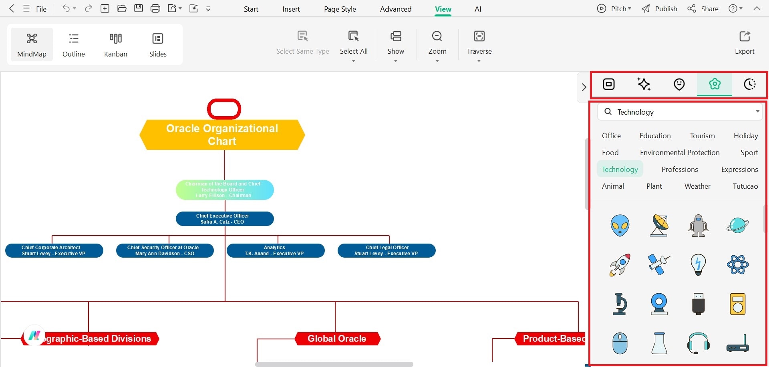The height and width of the screenshot is (367, 769).
Task: Click Select Same Type button
Action: [303, 42]
